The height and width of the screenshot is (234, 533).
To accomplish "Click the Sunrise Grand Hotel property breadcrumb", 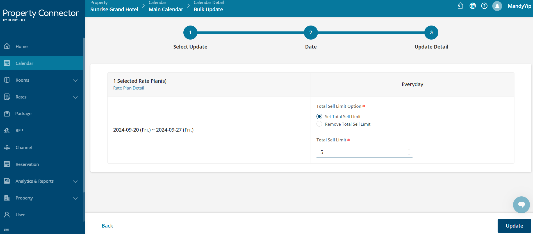I will click(114, 10).
